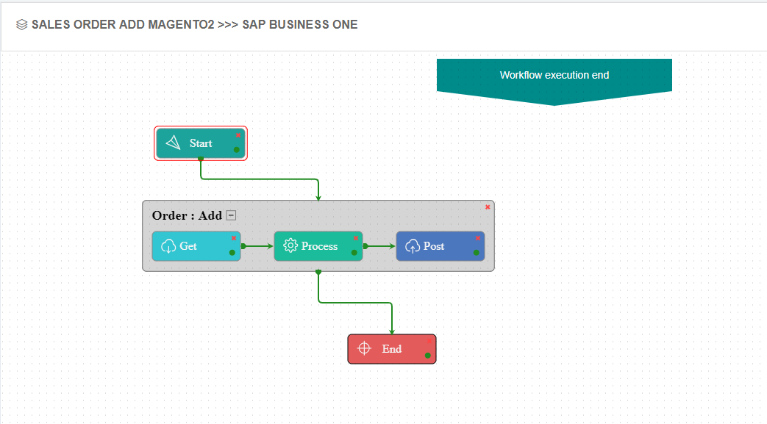Select the paper-plane icon on the Start node
767x424 pixels.
pos(174,143)
